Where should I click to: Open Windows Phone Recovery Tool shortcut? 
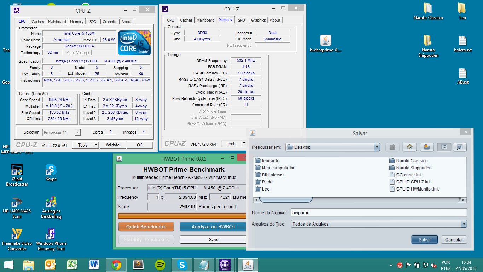pyautogui.click(x=51, y=240)
